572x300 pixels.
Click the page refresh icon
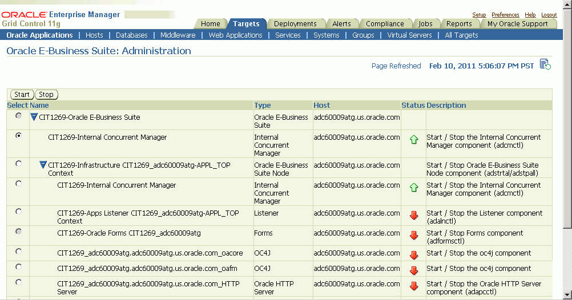tap(545, 64)
